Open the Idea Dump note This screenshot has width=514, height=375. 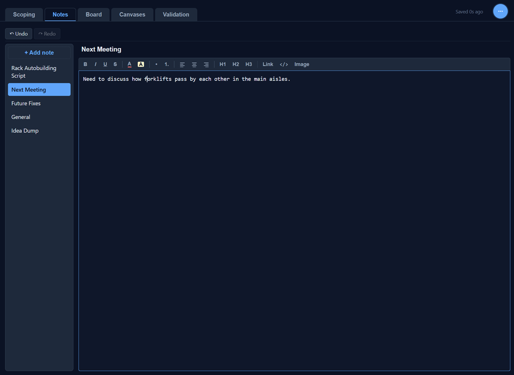[x=39, y=131]
